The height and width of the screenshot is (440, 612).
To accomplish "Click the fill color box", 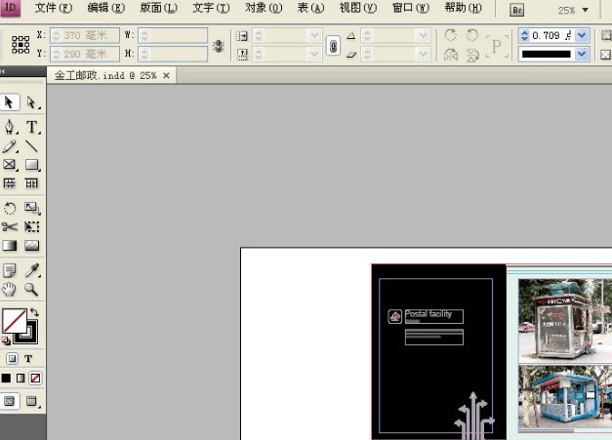I will [15, 321].
